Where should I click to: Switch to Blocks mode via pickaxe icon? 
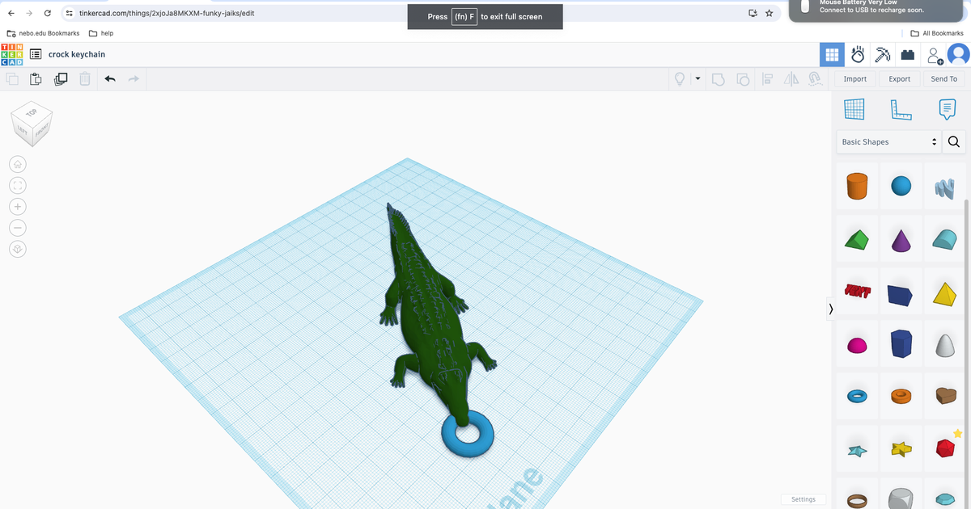(x=882, y=54)
